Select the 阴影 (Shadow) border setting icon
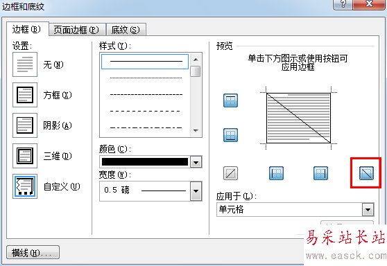 [25, 125]
